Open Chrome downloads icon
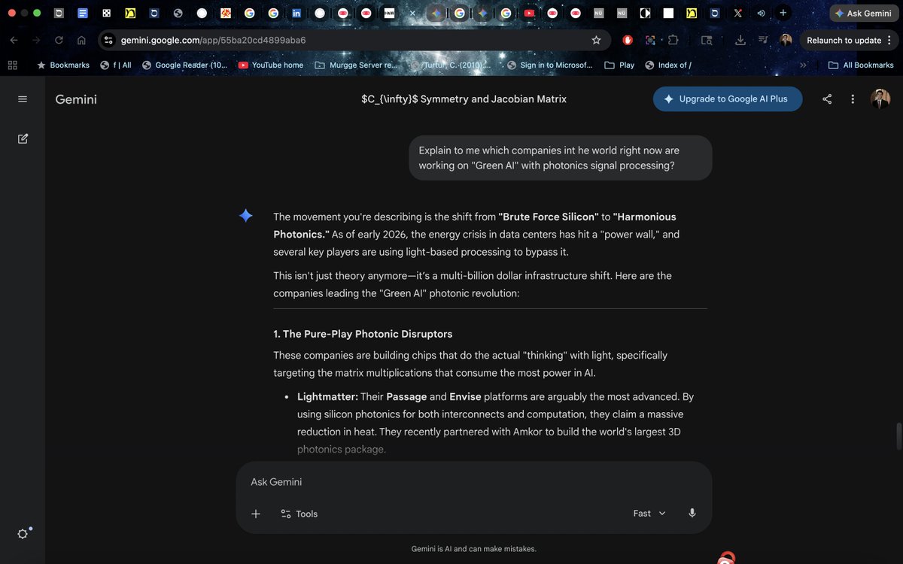 pyautogui.click(x=740, y=40)
